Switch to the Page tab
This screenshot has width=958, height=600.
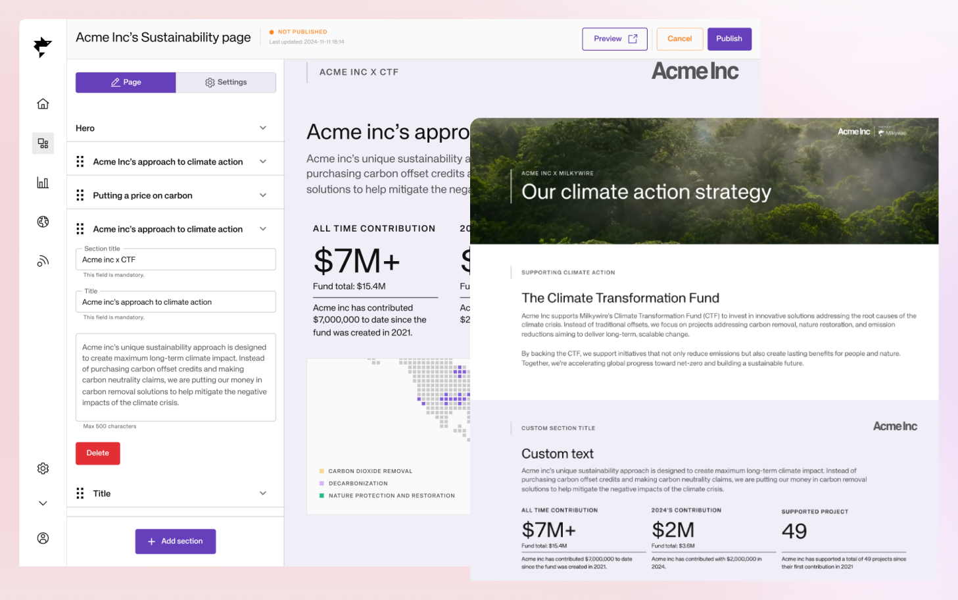(x=126, y=82)
